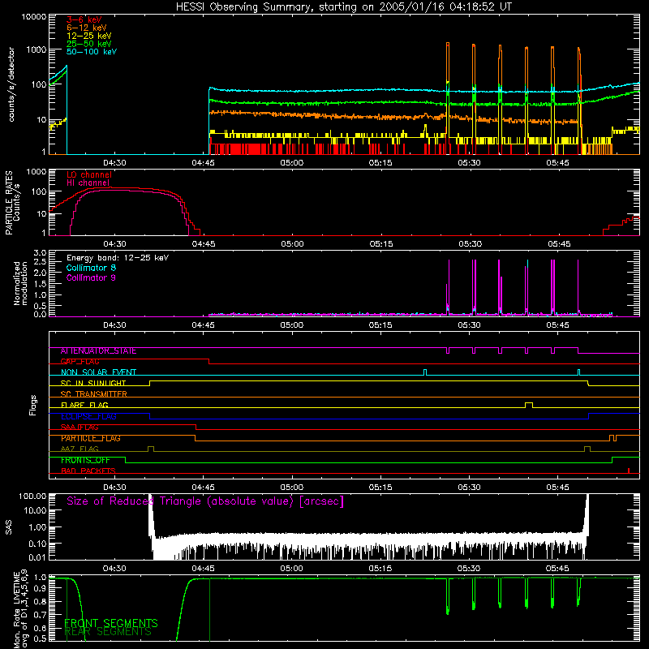The width and height of the screenshot is (649, 649).
Task: Click the 100.00 tick value on SAS panel
Action: coord(32,496)
